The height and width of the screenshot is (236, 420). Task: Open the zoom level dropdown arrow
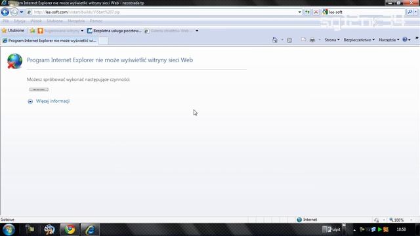[x=411, y=220]
